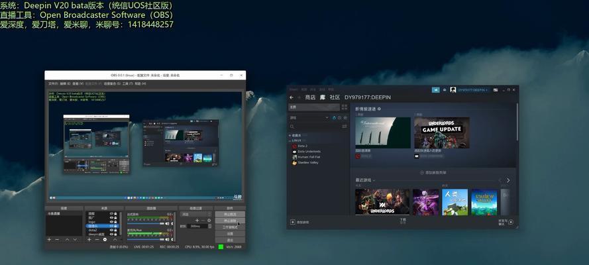Viewport: 589px width, 265px height.
Task: Toggle 工作室模式 studio mode button
Action: pos(230,227)
